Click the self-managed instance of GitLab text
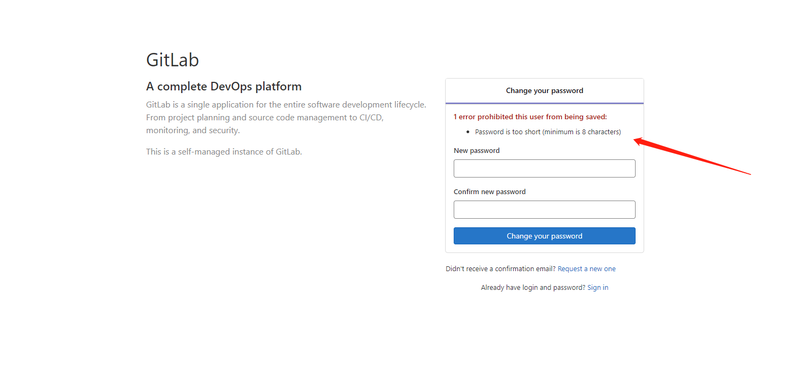Image resolution: width=787 pixels, height=369 pixels. (x=224, y=152)
